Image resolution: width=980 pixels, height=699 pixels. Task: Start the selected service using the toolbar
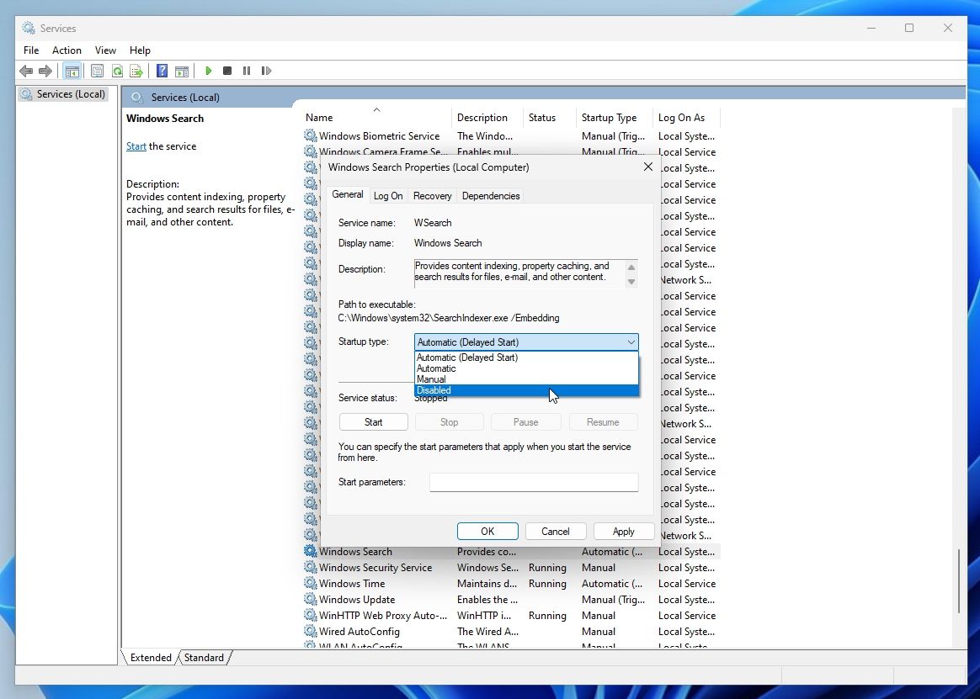point(208,71)
